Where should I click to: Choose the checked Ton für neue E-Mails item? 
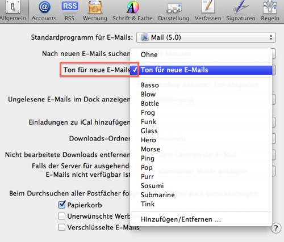[201, 70]
